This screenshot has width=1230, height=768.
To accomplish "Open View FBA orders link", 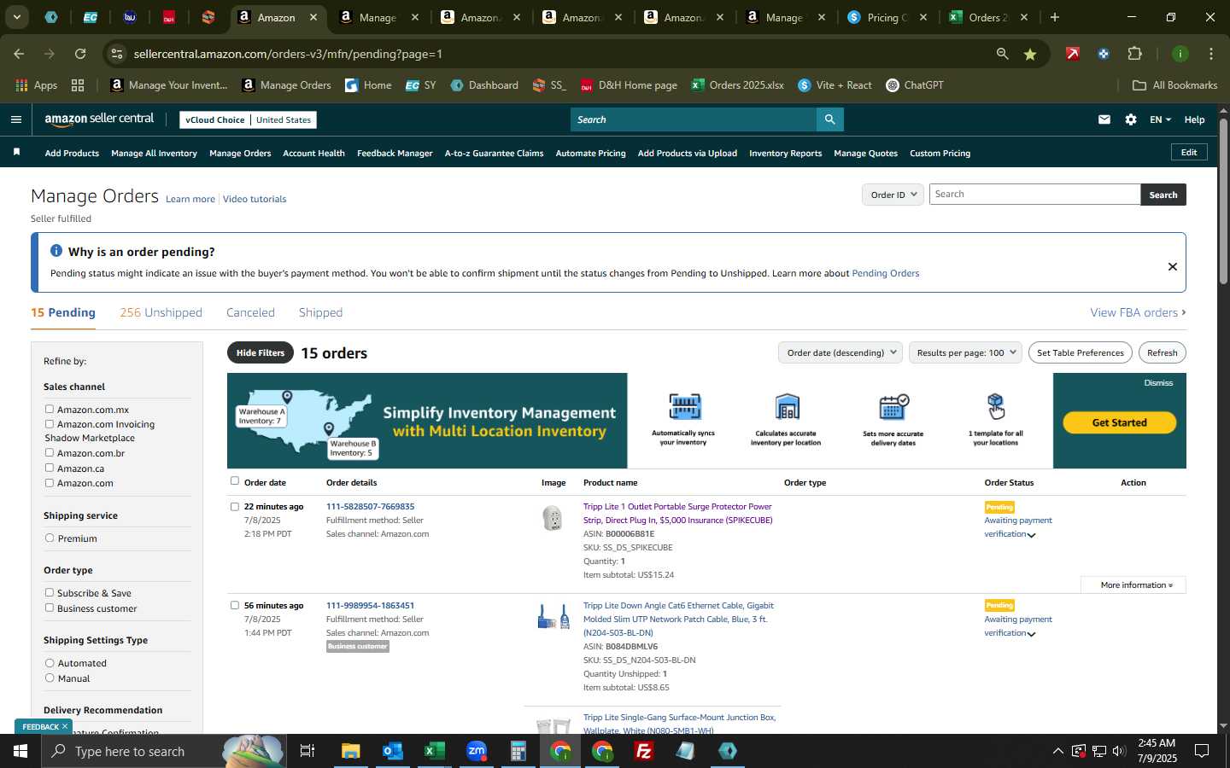I will tap(1138, 312).
